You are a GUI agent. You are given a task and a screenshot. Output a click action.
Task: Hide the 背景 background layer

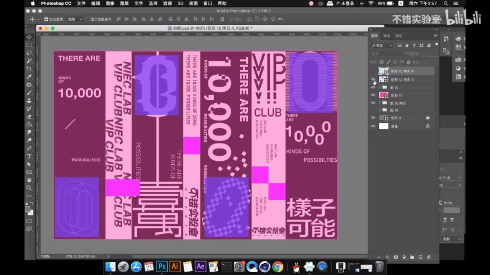[373, 126]
